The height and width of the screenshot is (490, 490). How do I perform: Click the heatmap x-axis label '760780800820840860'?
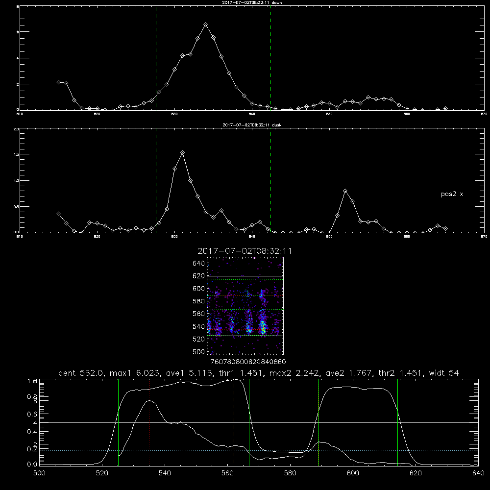(248, 362)
